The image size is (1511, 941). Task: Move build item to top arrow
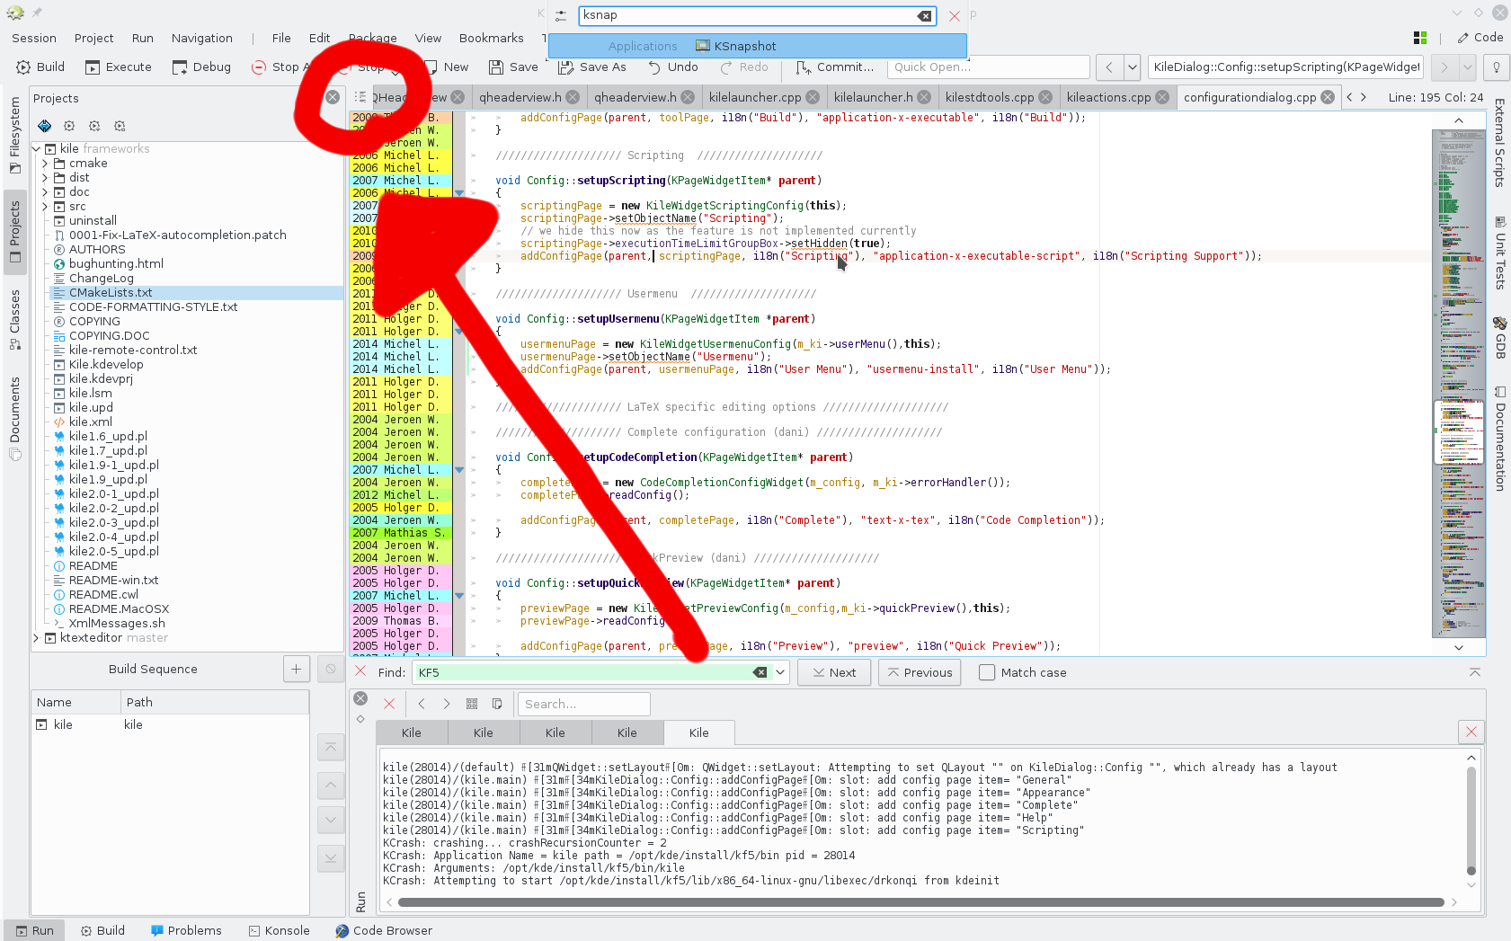[331, 747]
